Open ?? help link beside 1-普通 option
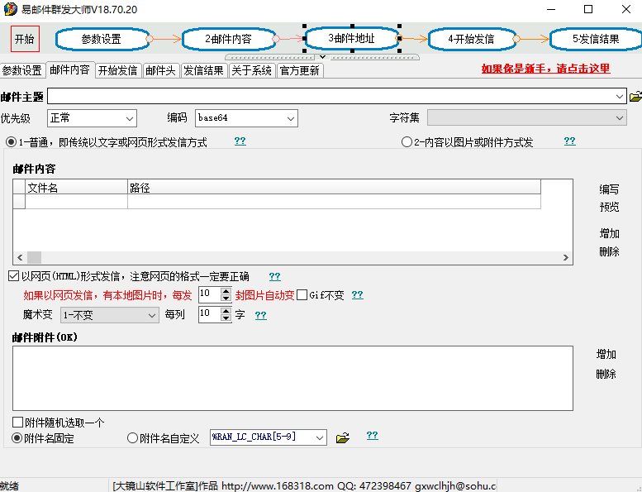 [x=240, y=141]
